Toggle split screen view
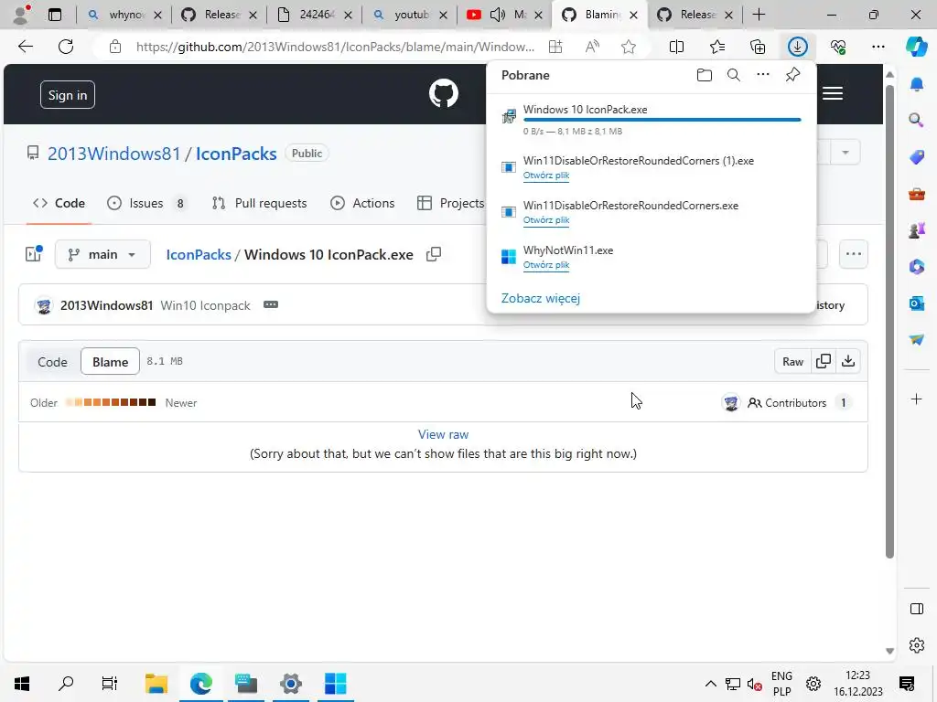The image size is (937, 702). point(676,47)
